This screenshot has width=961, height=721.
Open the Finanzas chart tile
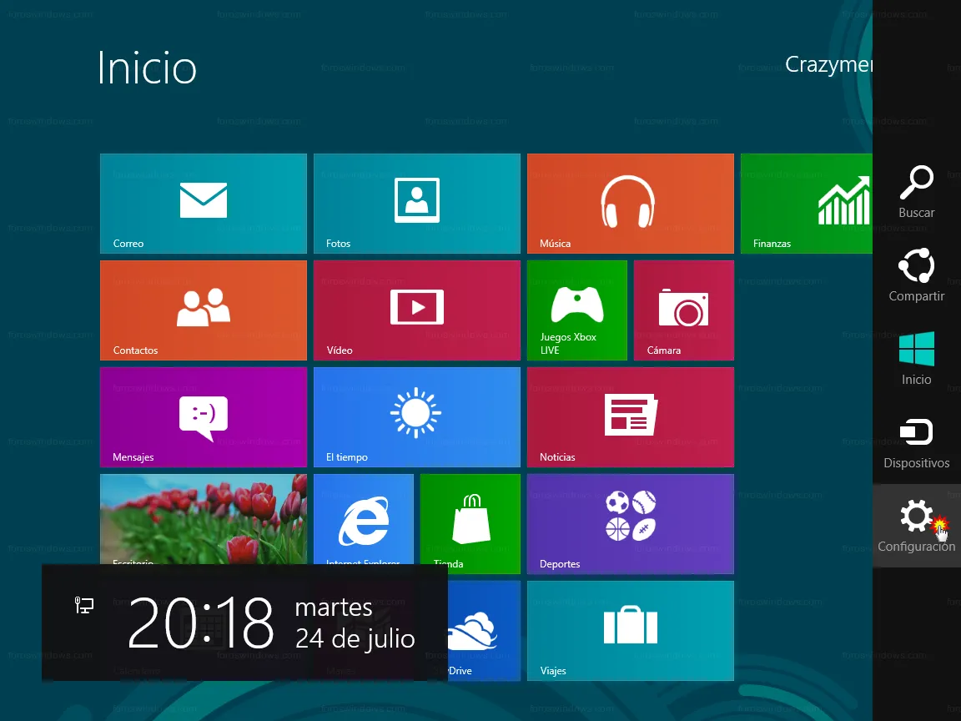click(x=806, y=204)
